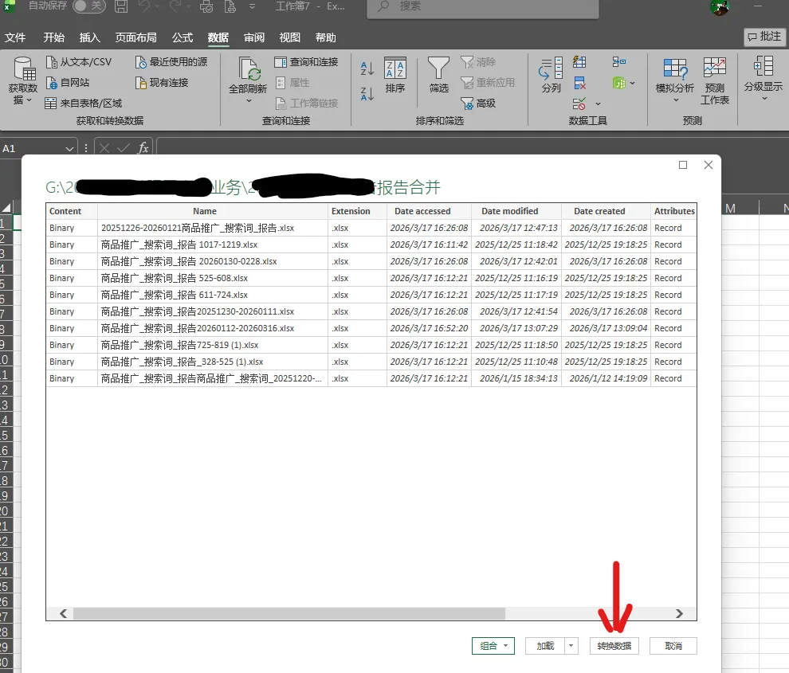Click the Data Model green icon
789x673 pixels.
click(x=619, y=83)
